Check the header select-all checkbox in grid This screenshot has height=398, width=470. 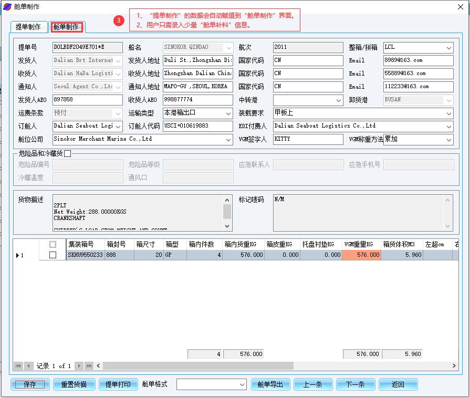(x=53, y=244)
